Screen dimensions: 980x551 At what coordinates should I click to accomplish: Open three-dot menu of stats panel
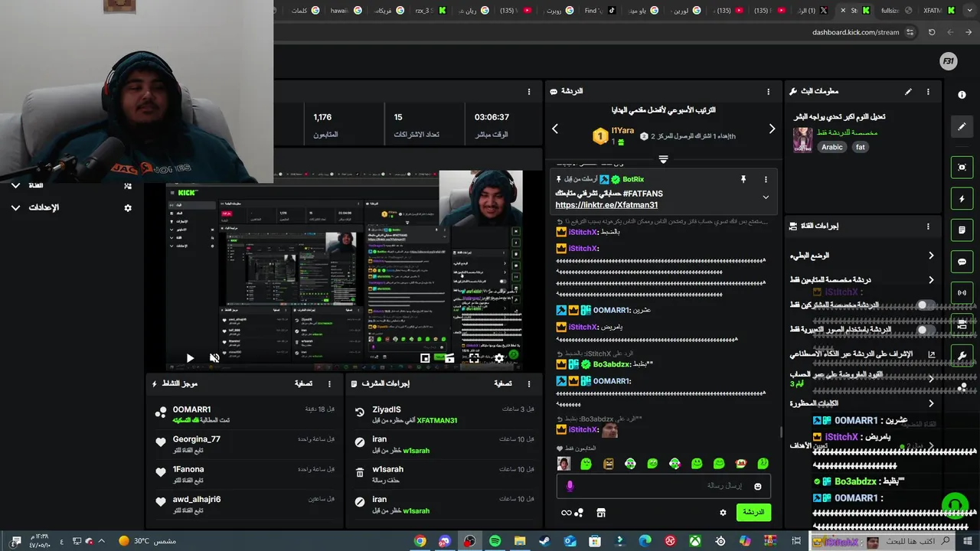528,92
